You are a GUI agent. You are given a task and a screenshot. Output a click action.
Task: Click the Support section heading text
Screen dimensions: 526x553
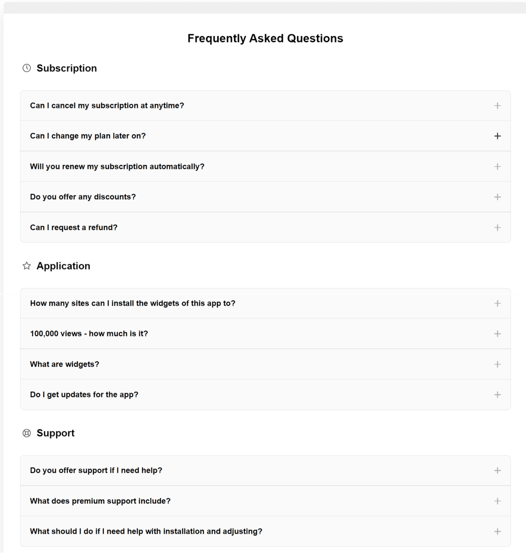(56, 433)
